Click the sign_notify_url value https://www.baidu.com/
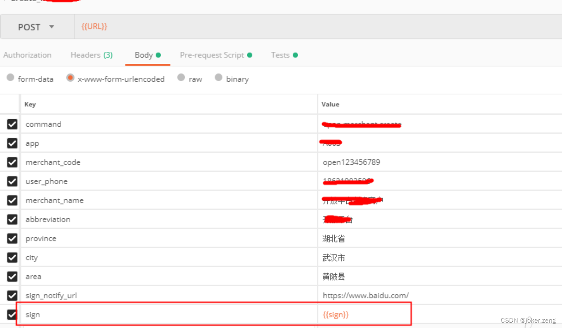 (x=366, y=295)
